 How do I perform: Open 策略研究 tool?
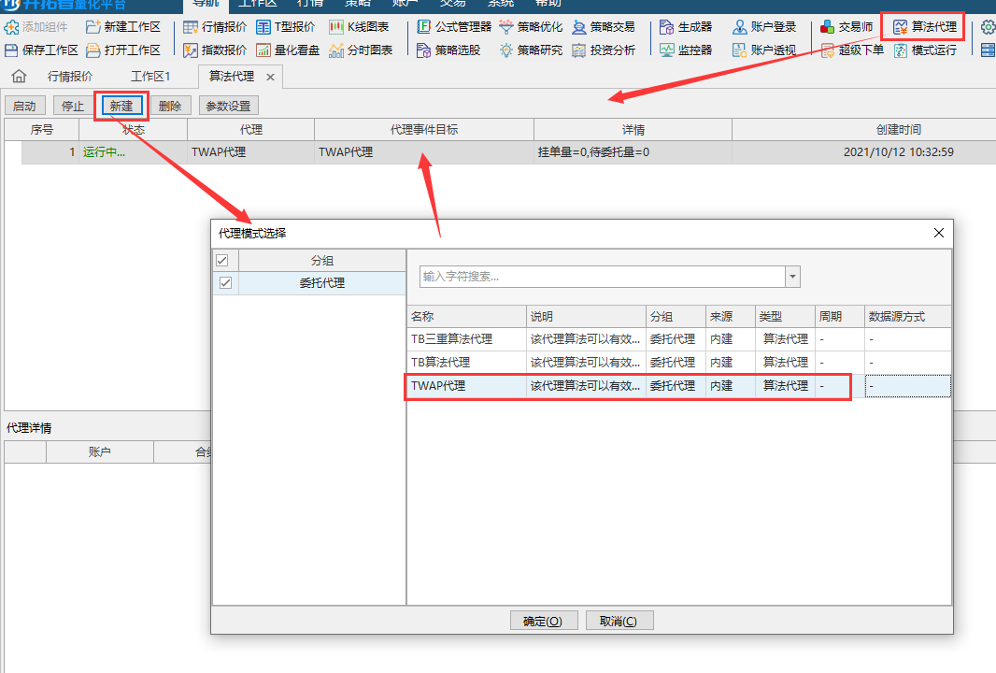pyautogui.click(x=531, y=50)
